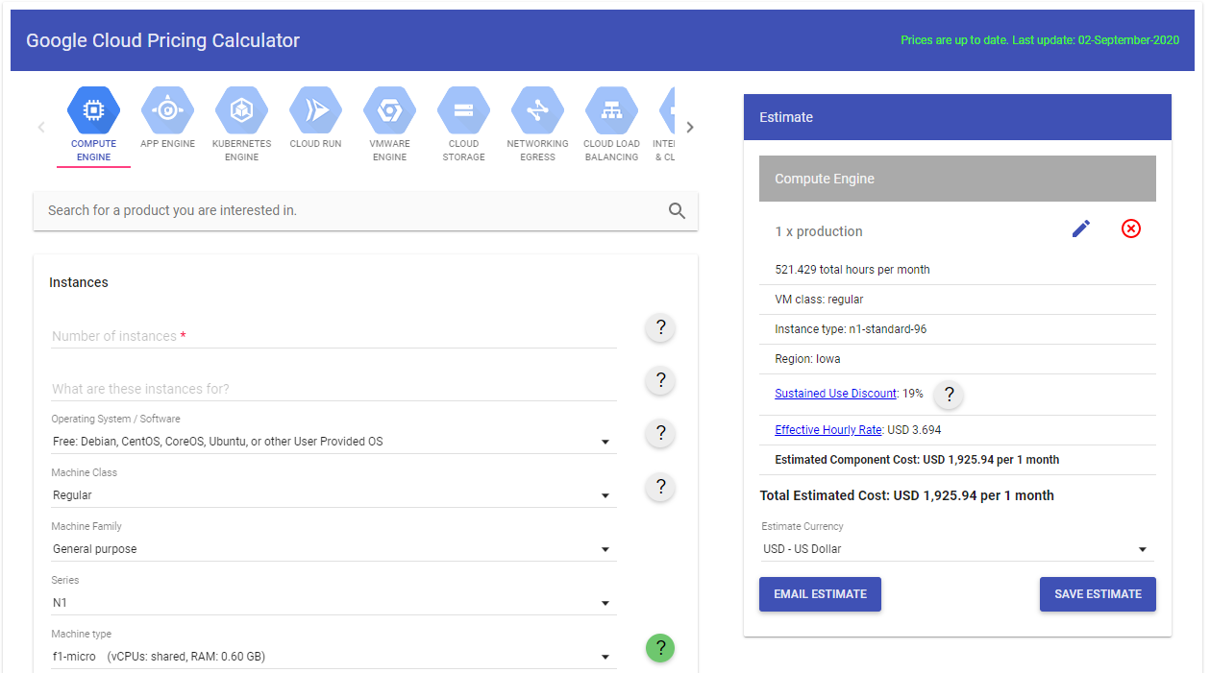Open the Estimate Currency dropdown

(956, 549)
